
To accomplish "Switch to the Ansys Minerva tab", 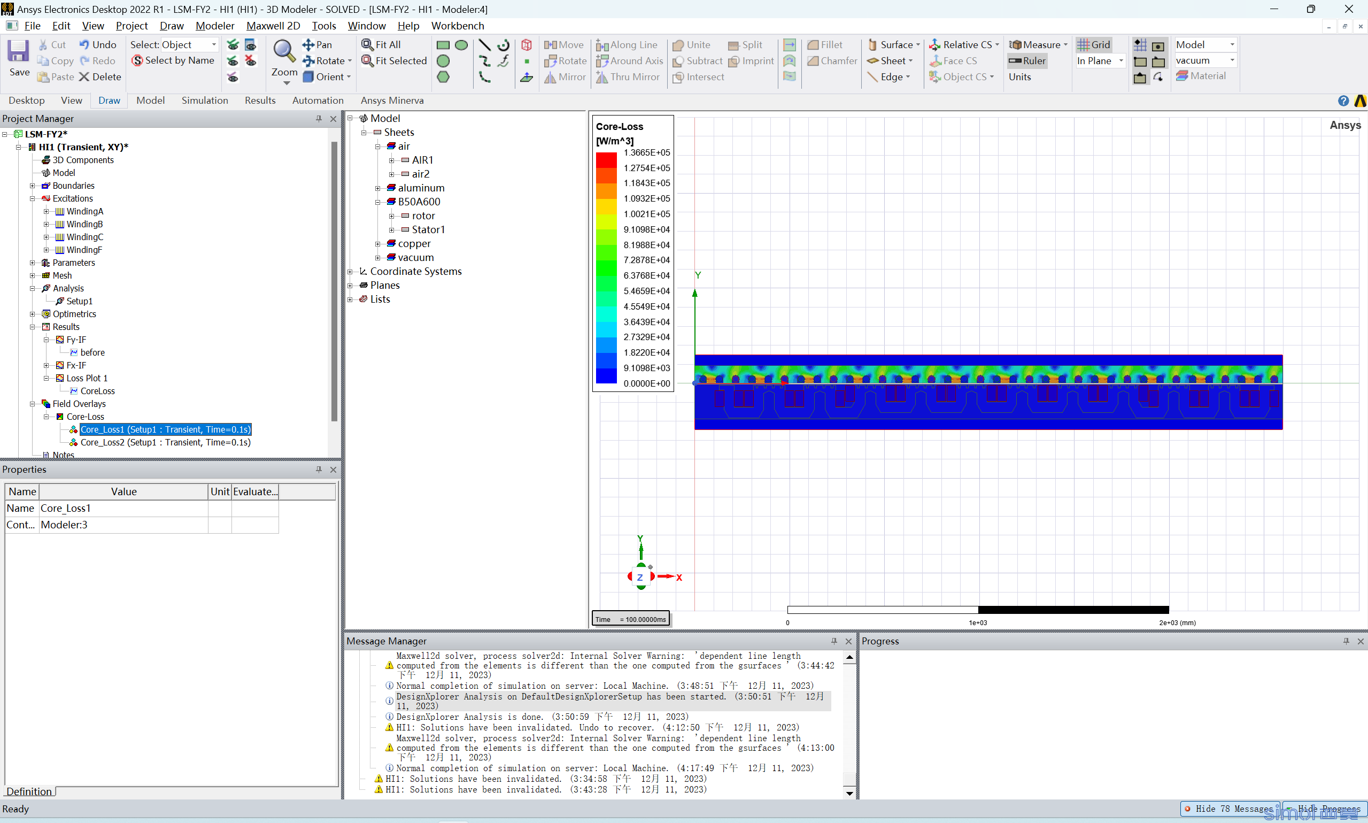I will (392, 101).
